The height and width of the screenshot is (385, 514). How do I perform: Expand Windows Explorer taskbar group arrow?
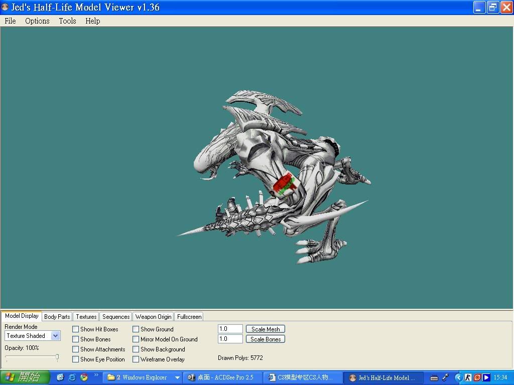coord(177,377)
